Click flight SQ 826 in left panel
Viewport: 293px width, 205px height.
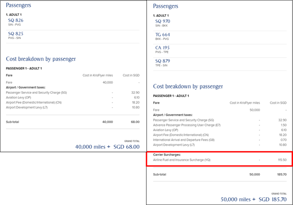pos(16,20)
